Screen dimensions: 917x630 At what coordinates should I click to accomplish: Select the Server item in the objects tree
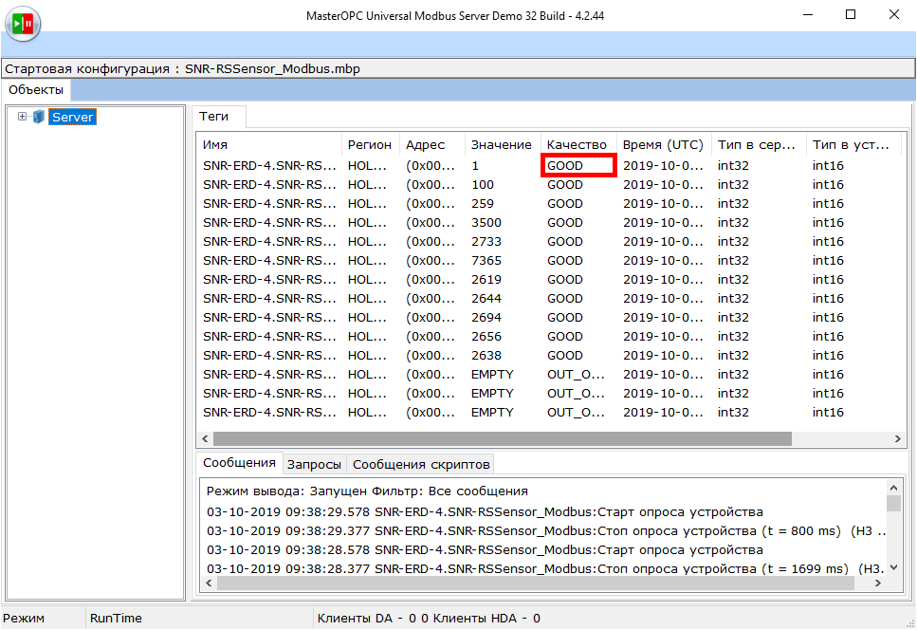pos(72,117)
